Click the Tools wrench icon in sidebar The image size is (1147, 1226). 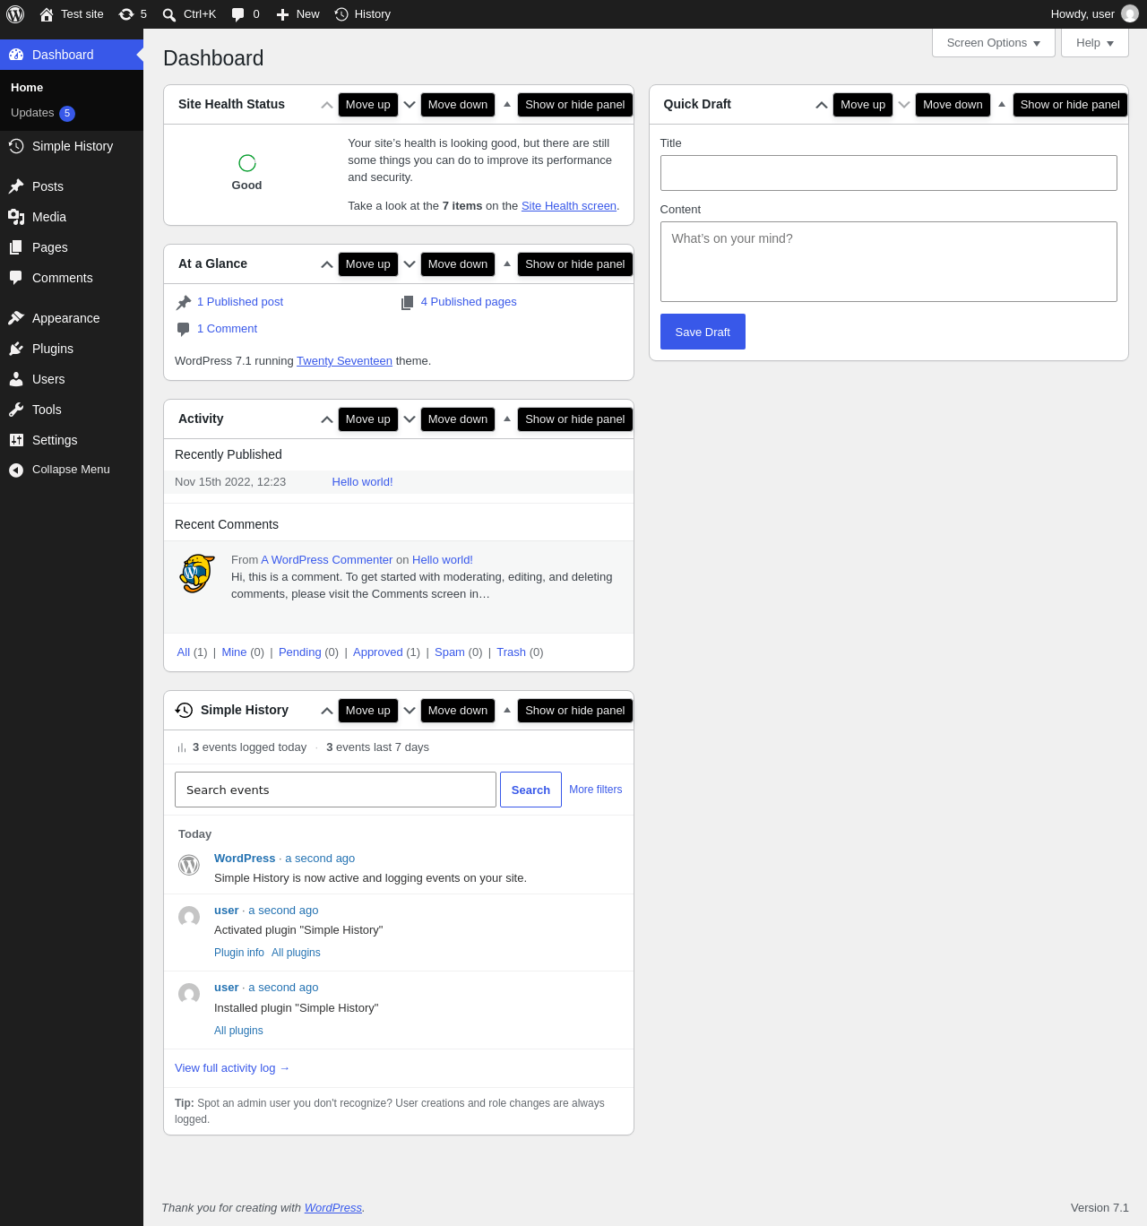pyautogui.click(x=16, y=410)
